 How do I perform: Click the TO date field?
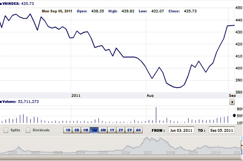[x=222, y=130]
